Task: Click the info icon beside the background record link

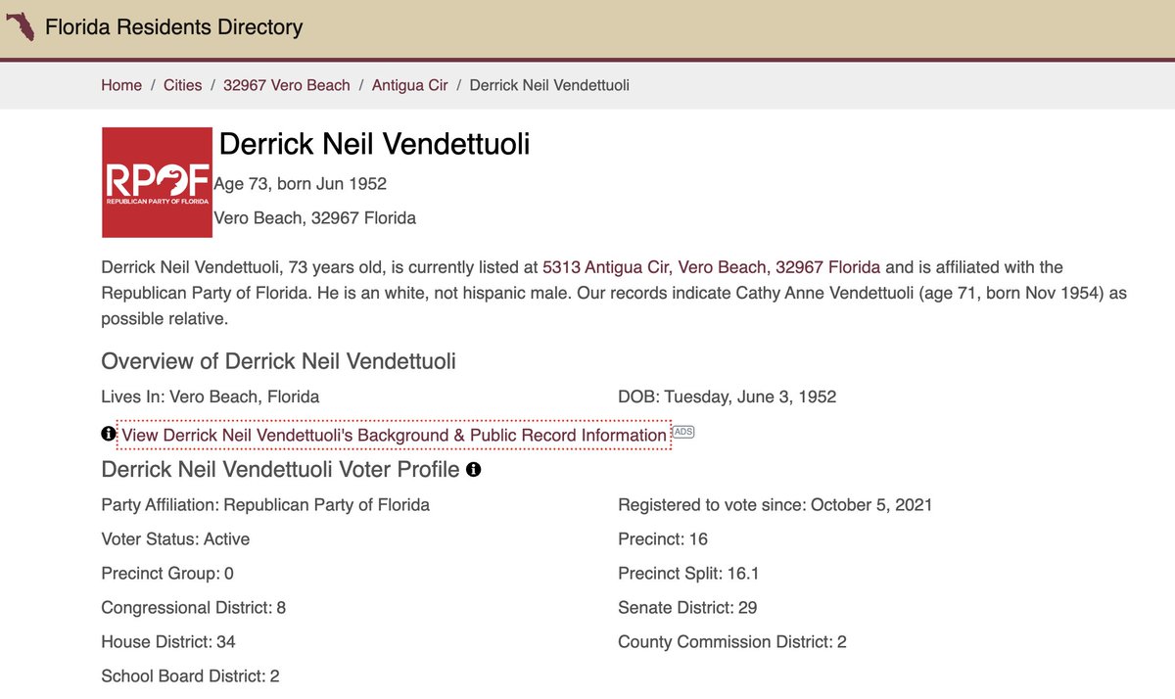Action: (x=108, y=434)
